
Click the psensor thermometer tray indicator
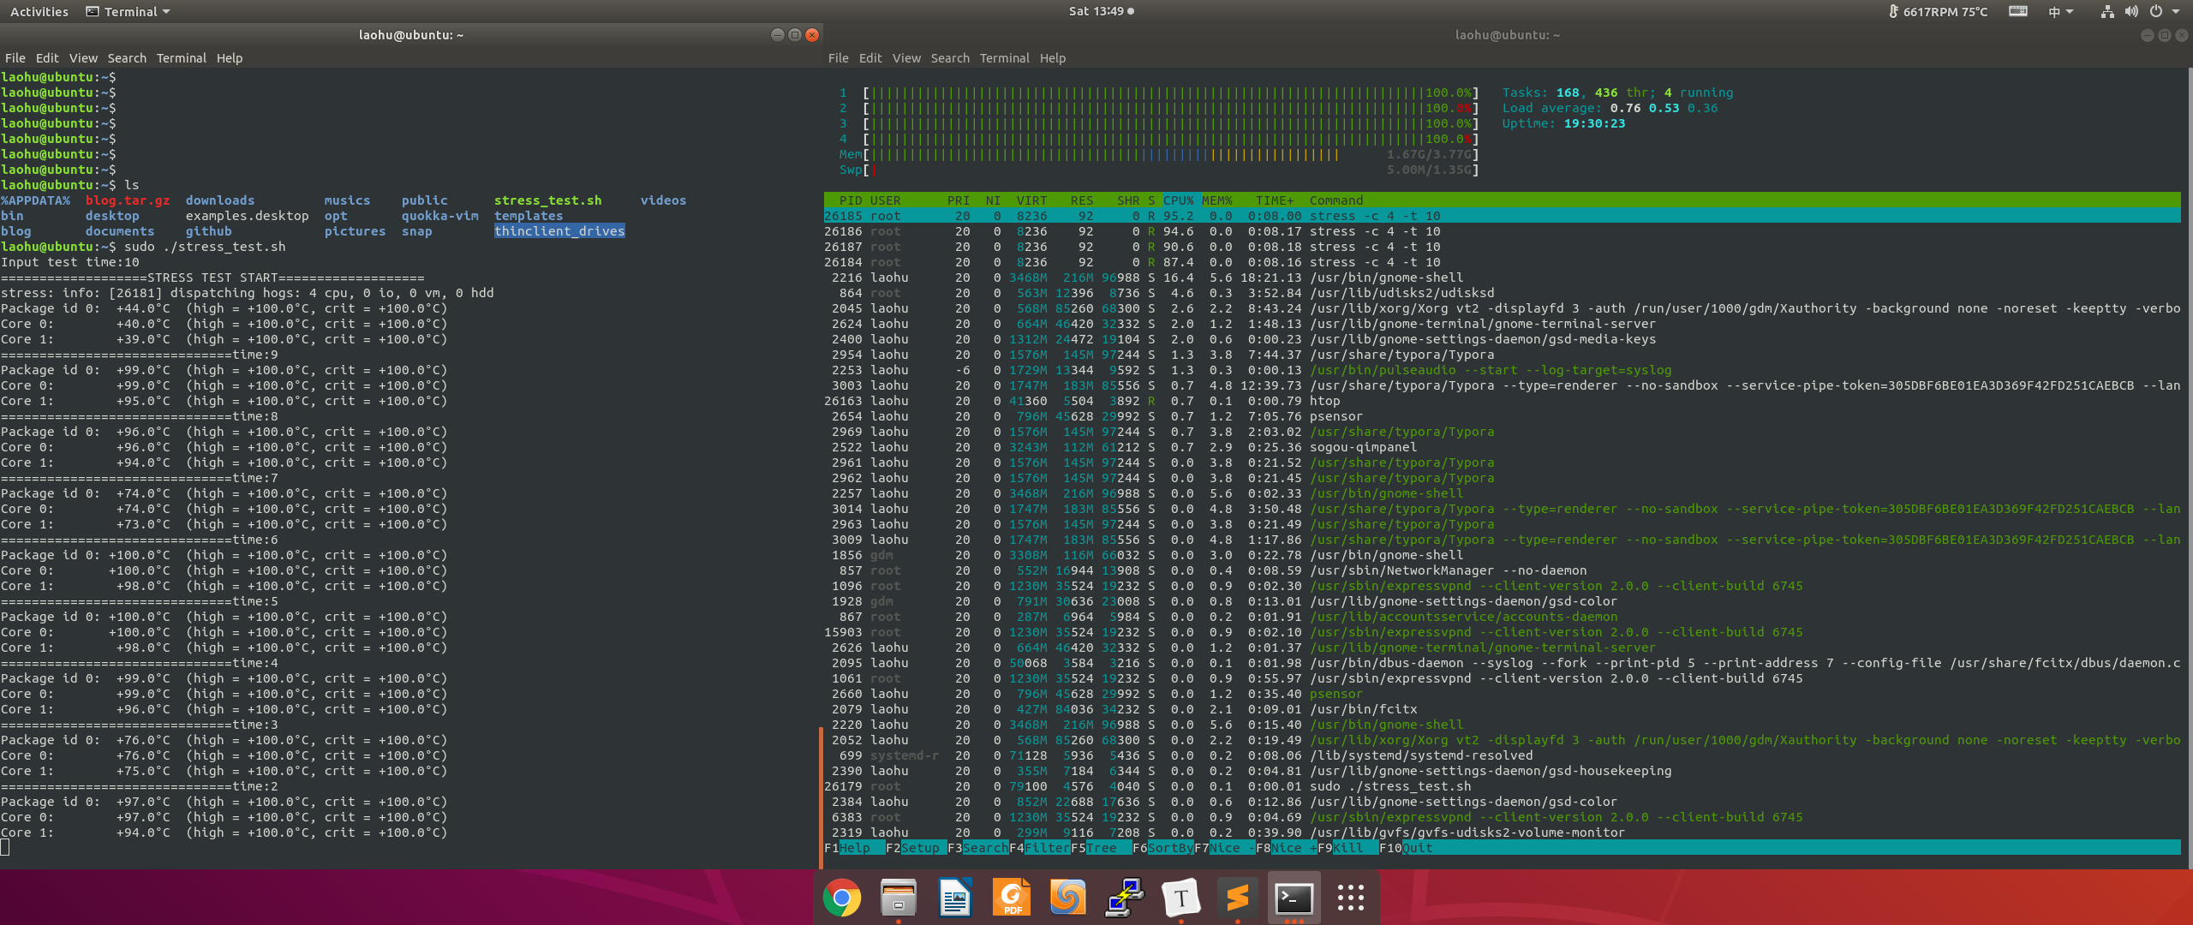1938,11
